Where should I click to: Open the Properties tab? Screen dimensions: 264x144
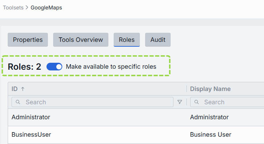(28, 40)
